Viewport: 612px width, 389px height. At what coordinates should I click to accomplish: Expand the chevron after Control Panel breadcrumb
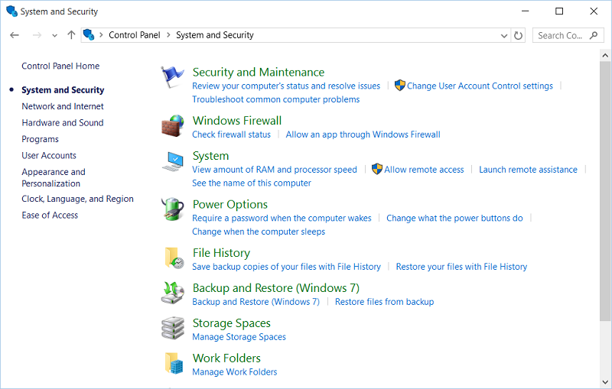(x=168, y=35)
